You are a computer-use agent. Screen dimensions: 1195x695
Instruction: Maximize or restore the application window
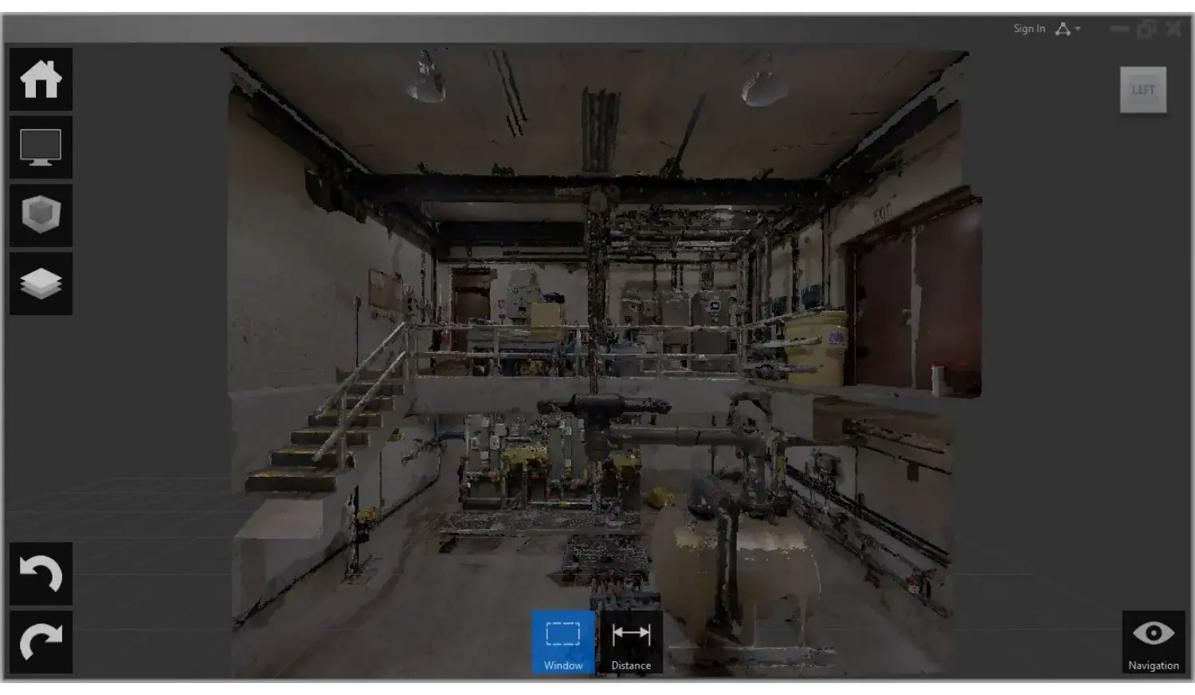coord(1146,29)
